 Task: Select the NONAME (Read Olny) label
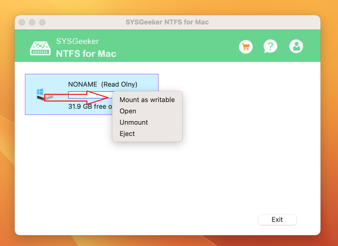tap(103, 84)
